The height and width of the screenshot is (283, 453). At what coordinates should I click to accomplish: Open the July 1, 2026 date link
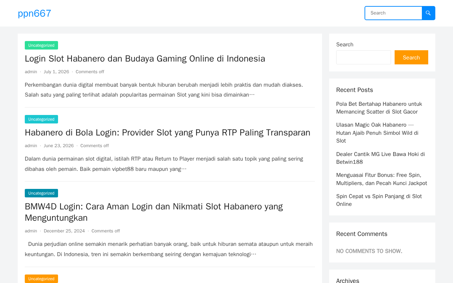56,72
